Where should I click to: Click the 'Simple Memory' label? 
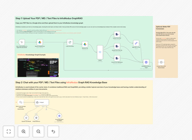point(36,121)
